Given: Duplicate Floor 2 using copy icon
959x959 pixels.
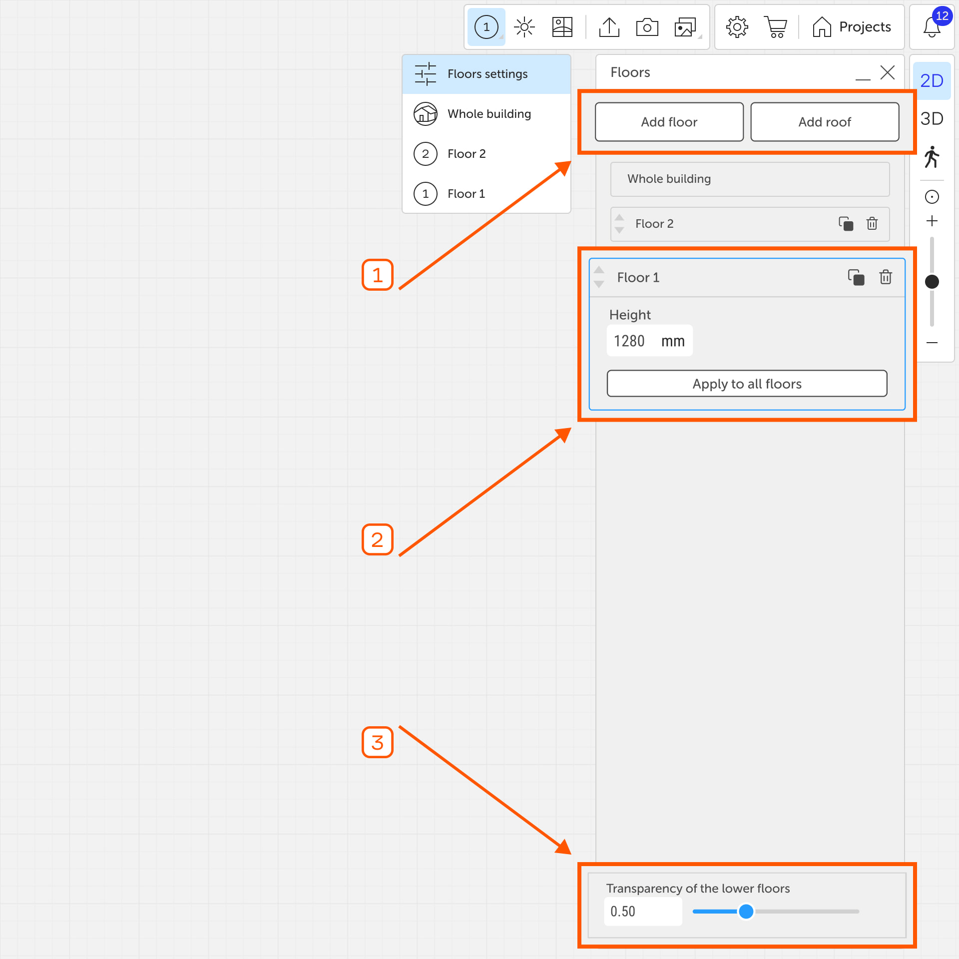Looking at the screenshot, I should point(846,223).
